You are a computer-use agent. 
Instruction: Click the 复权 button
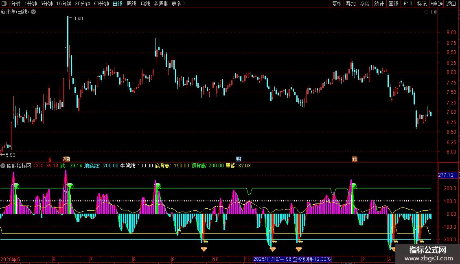point(337,4)
